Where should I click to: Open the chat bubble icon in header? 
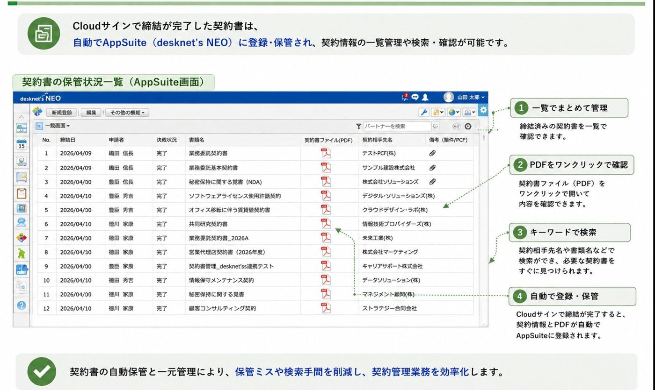(415, 97)
